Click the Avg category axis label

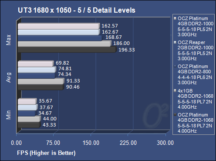(x=9, y=78)
